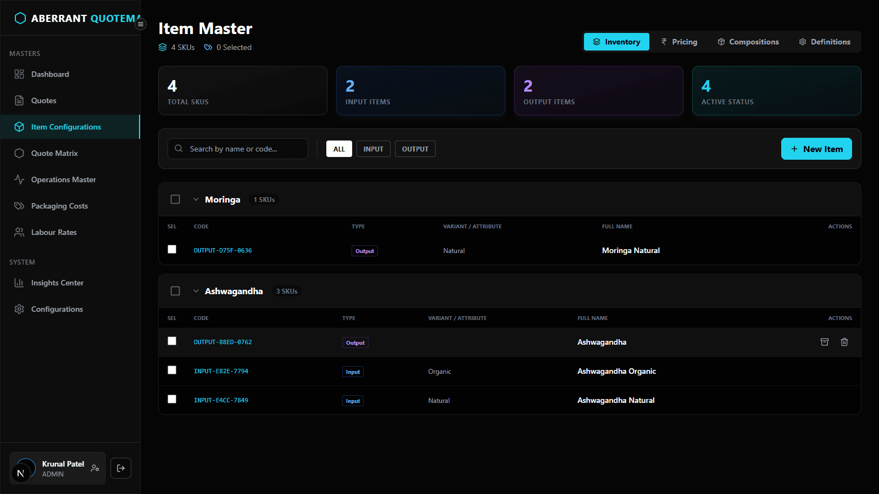Click the user settings icon beside Krunal Patel

95,468
